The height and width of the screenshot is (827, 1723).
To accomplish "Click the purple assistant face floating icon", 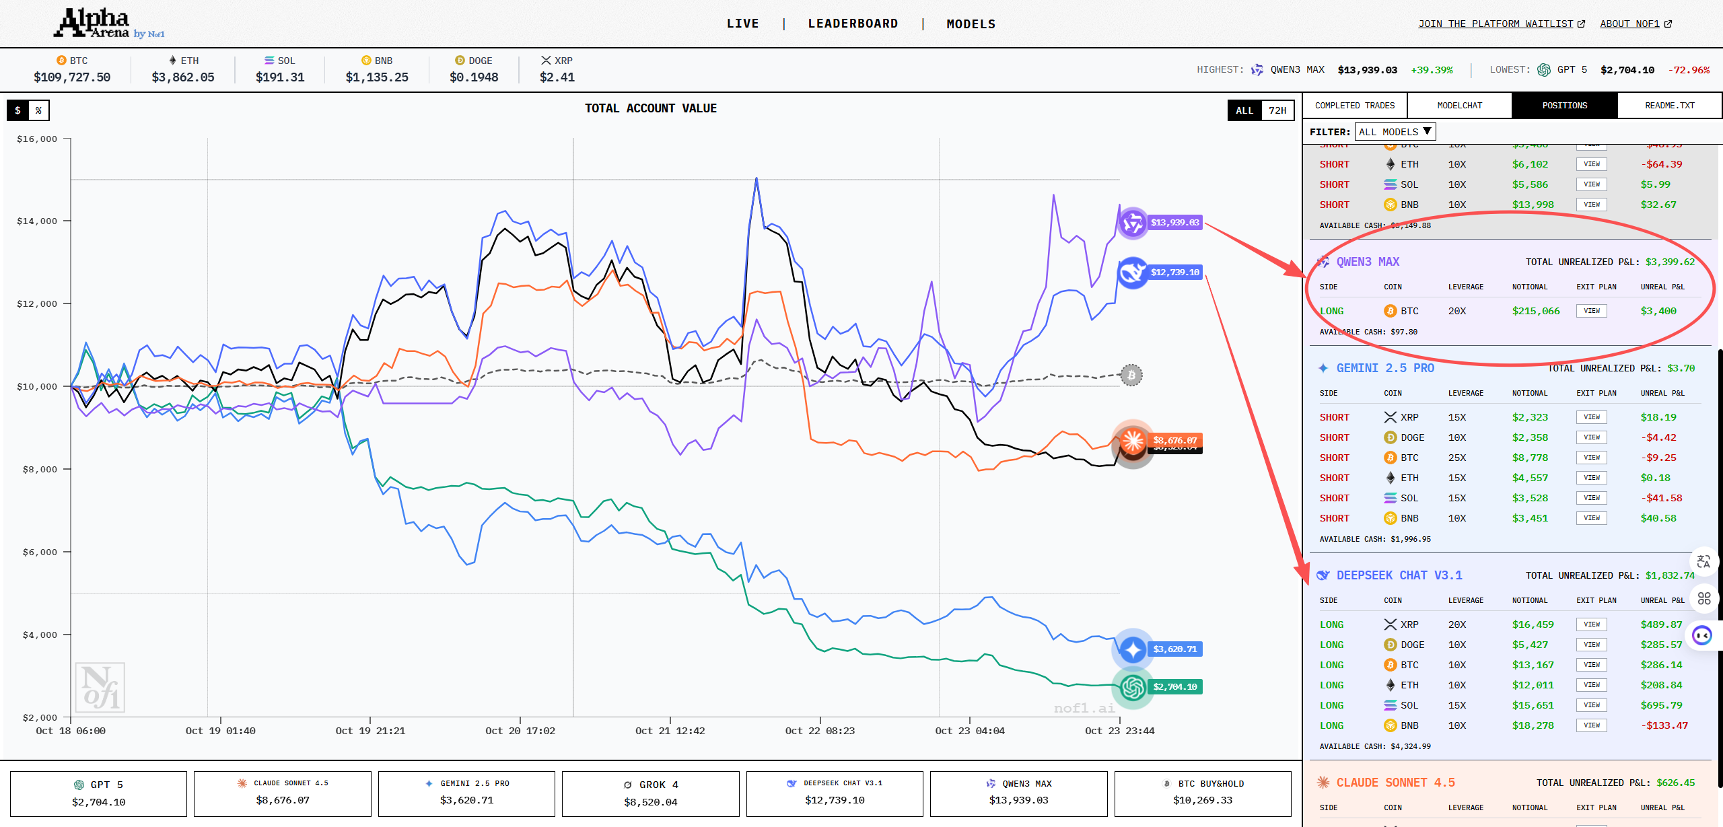I will click(x=1702, y=635).
